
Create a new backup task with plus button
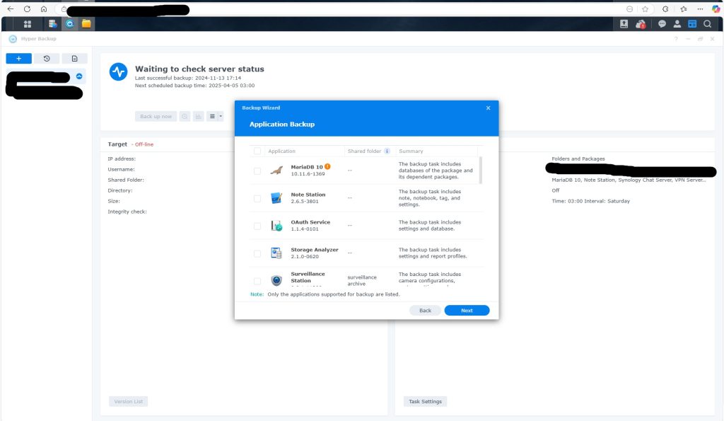(19, 59)
